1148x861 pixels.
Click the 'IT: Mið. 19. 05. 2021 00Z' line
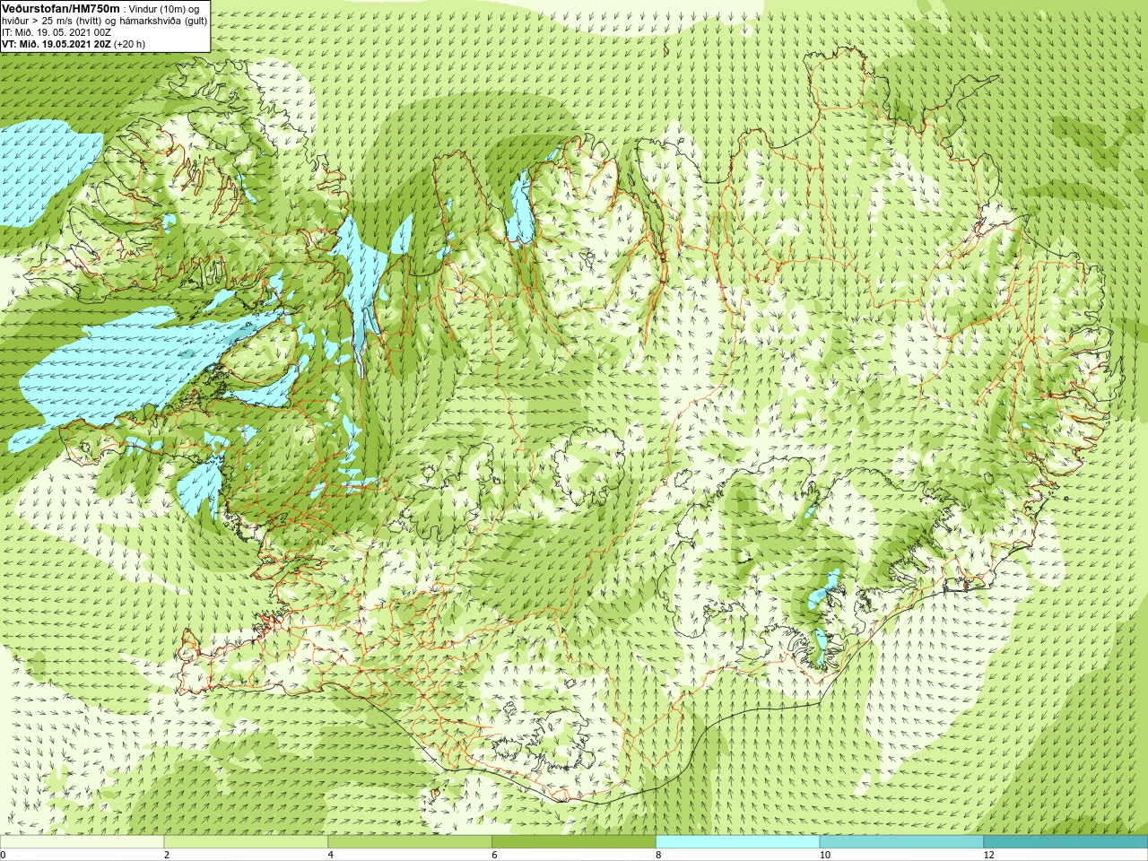click(57, 31)
